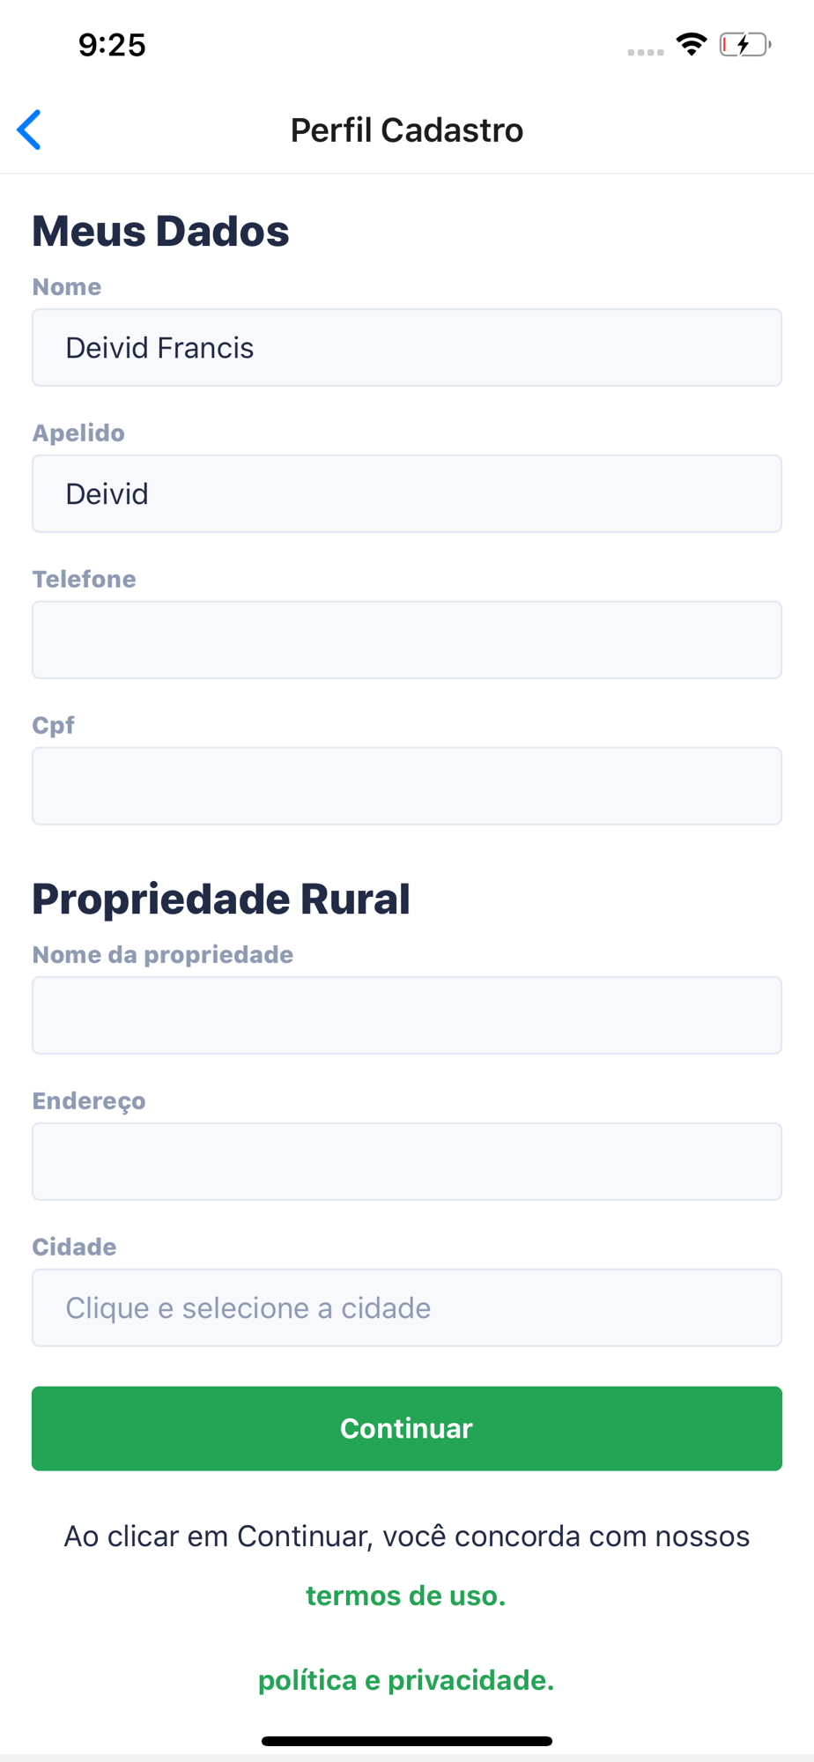Tap the blue back arrow icon

[29, 130]
